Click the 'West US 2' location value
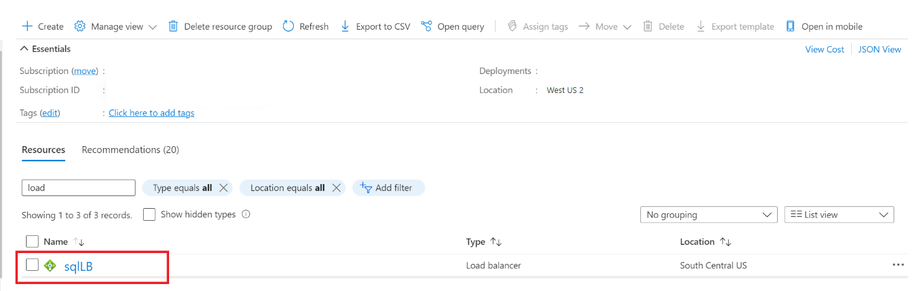The height and width of the screenshot is (291, 924). tap(565, 90)
